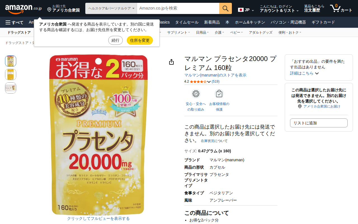358x224 pixels.
Task: Click the 住所を変更 yellow button
Action: 140,40
